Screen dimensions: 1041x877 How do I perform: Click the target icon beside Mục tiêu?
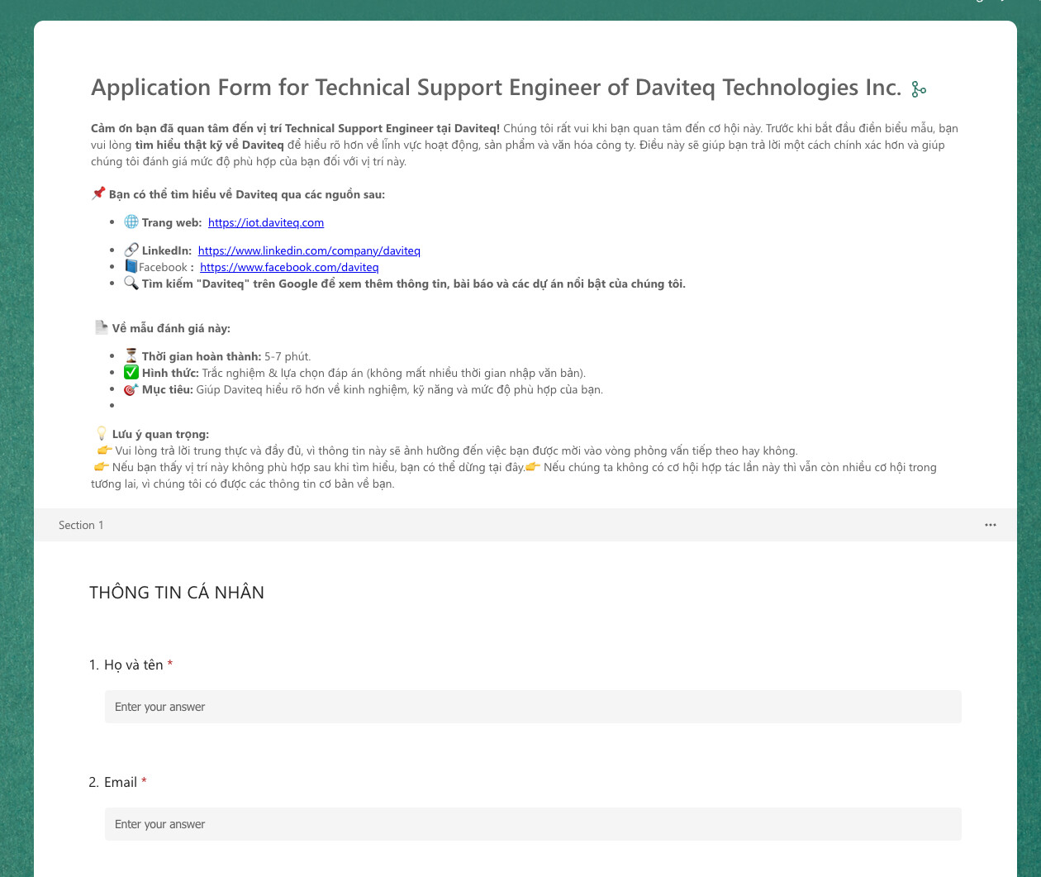click(x=131, y=388)
